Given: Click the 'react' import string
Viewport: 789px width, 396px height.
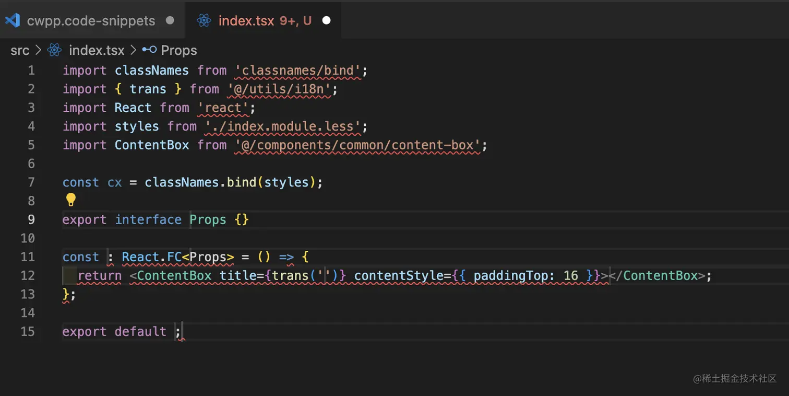Looking at the screenshot, I should (223, 108).
